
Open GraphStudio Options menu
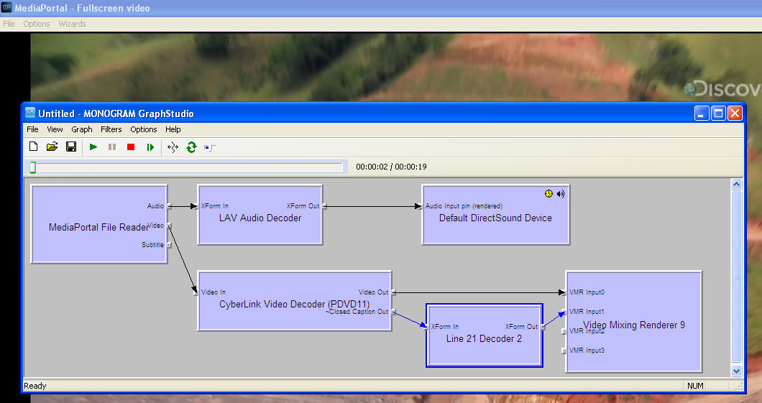[143, 129]
